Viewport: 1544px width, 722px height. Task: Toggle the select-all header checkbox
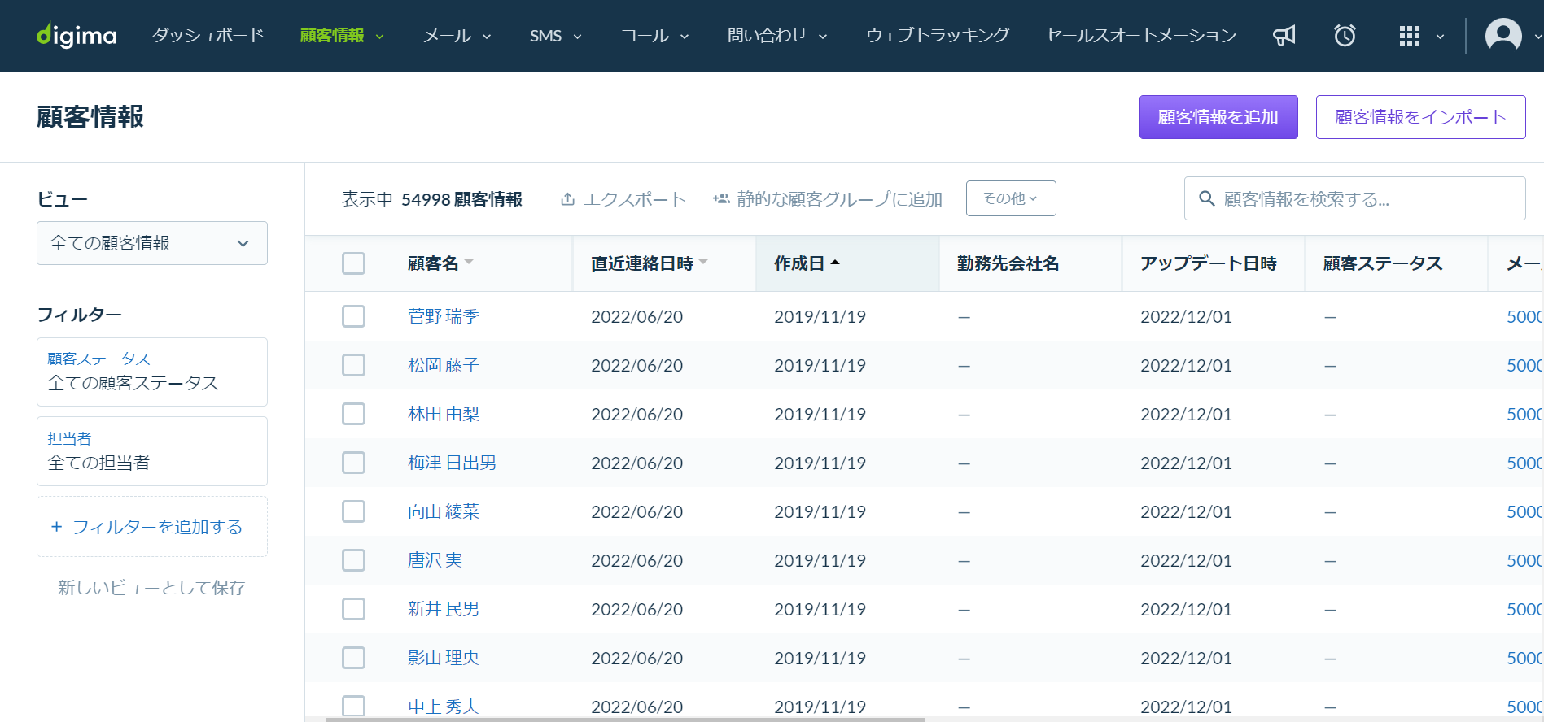353,263
